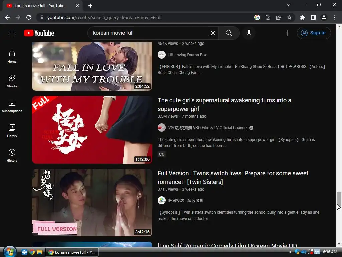Open the red Full superpower girl thumbnail
The height and width of the screenshot is (257, 342).
[x=92, y=130]
